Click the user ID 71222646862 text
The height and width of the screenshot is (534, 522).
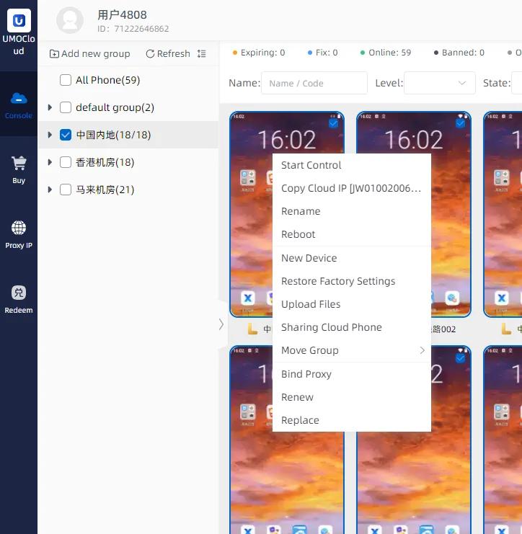[141, 29]
